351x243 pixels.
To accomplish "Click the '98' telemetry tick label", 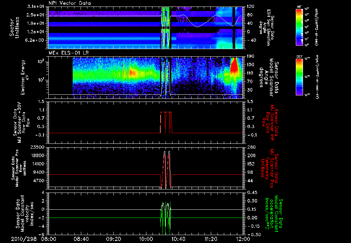I will 250,172.
